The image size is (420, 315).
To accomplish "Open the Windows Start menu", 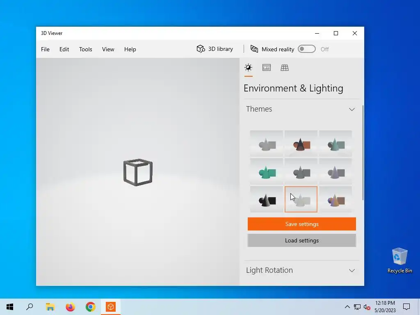I will [x=10, y=307].
